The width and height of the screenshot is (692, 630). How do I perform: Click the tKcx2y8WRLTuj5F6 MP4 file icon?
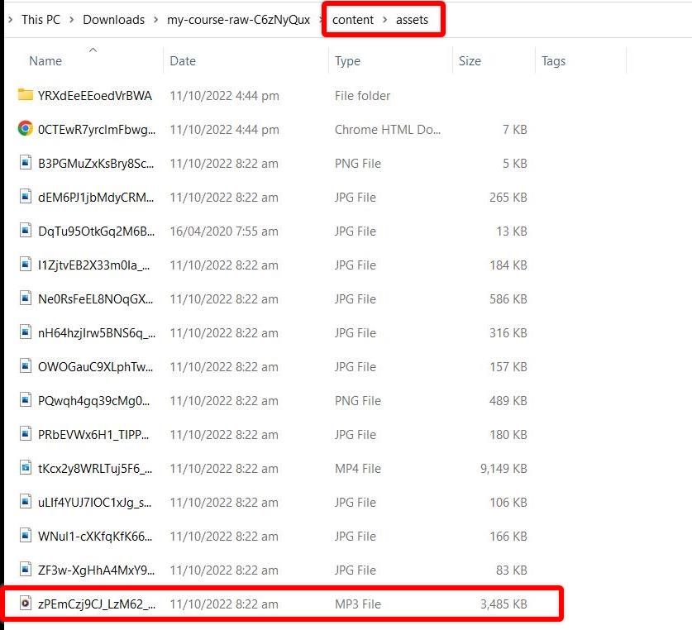tap(26, 468)
